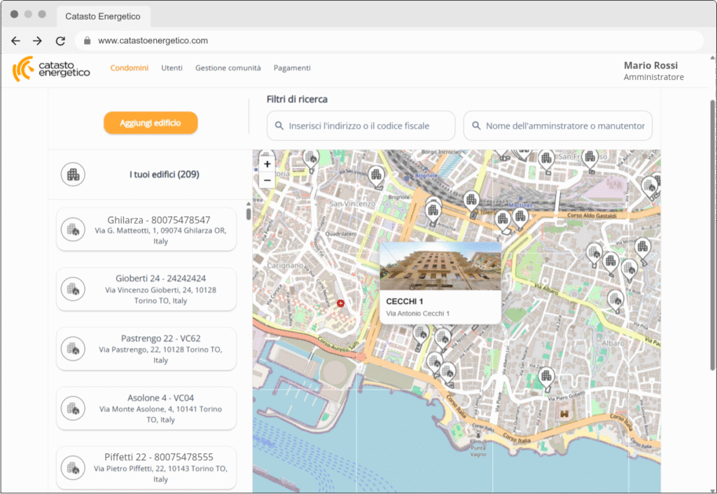Click the building icon beside Gioberti 24
Screen dimensions: 717x494
click(72, 289)
